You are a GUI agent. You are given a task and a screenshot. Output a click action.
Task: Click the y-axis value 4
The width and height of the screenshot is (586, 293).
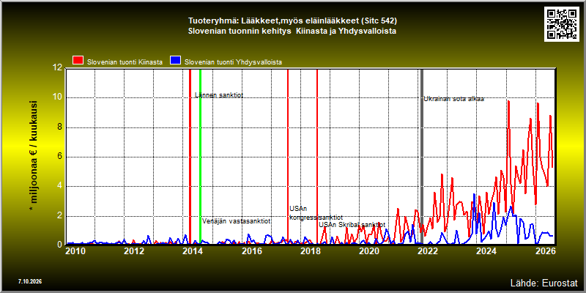(59, 186)
